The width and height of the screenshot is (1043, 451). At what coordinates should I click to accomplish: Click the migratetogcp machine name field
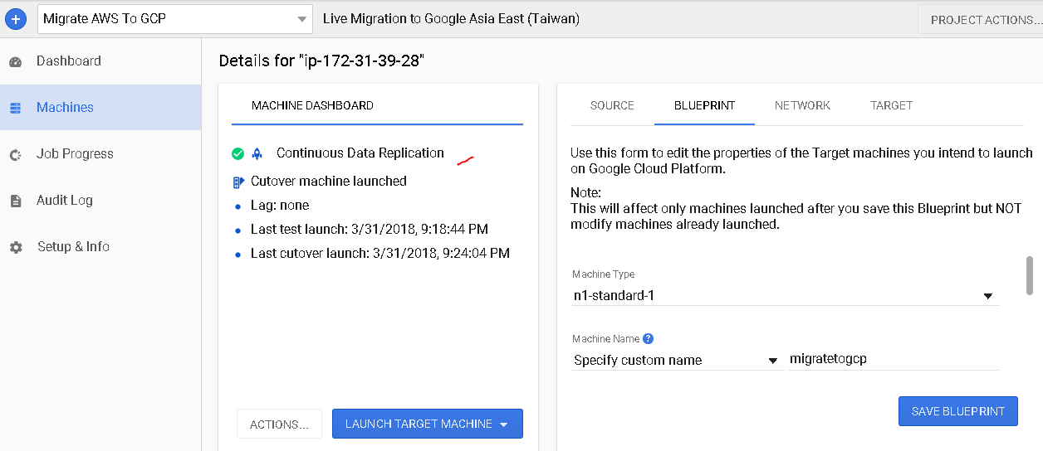point(893,360)
